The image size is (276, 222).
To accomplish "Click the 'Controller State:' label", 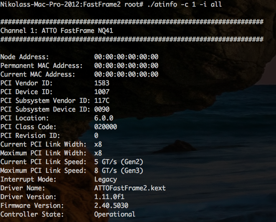I will tap(32, 215).
